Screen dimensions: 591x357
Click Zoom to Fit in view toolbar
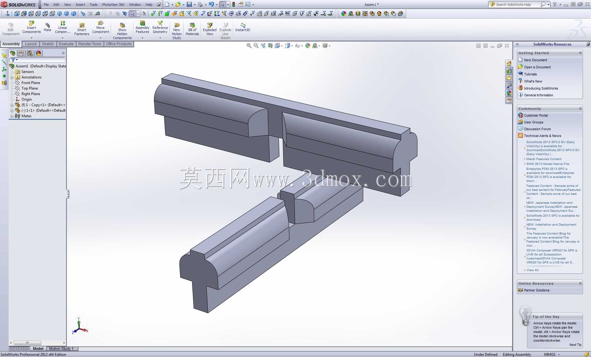pos(249,46)
